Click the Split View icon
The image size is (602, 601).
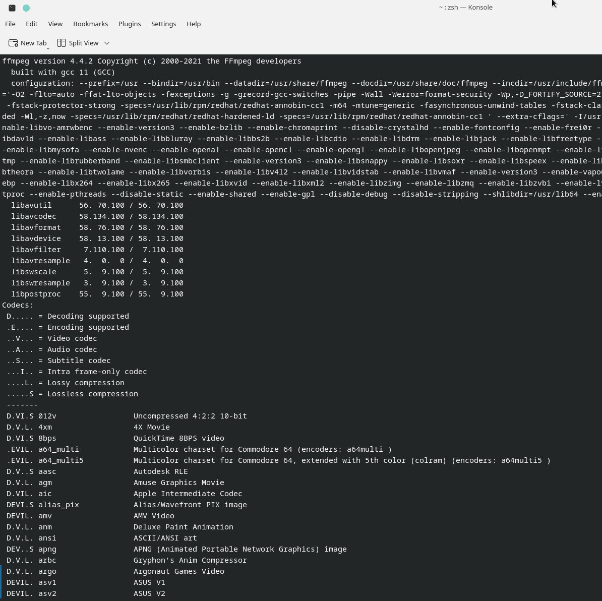[x=62, y=43]
